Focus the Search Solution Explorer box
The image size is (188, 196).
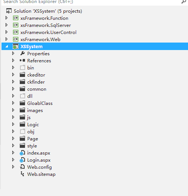pyautogui.click(x=91, y=2)
